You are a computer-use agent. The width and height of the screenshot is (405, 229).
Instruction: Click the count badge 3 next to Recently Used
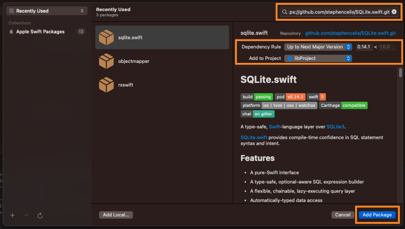click(82, 11)
